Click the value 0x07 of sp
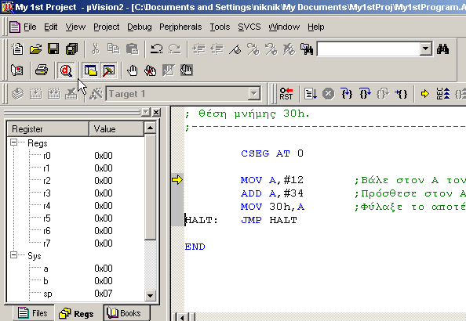This screenshot has width=466, height=321. point(104,294)
